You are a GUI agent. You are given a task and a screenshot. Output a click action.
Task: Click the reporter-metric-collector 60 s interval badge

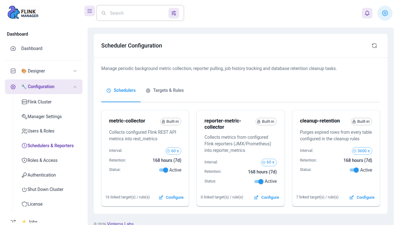[269, 162]
